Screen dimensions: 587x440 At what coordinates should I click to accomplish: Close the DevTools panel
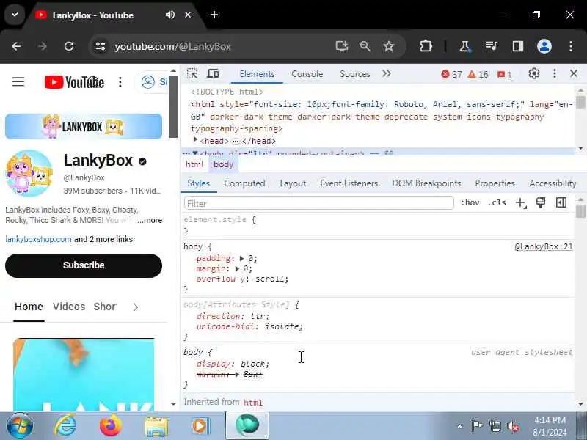[574, 74]
